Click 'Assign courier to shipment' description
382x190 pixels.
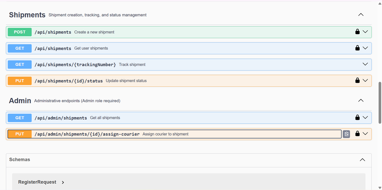[166, 134]
